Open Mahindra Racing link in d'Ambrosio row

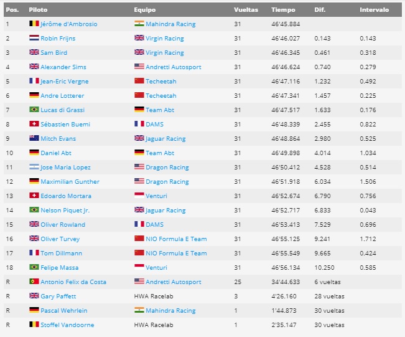pos(170,24)
